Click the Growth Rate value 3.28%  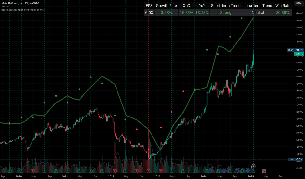point(166,13)
